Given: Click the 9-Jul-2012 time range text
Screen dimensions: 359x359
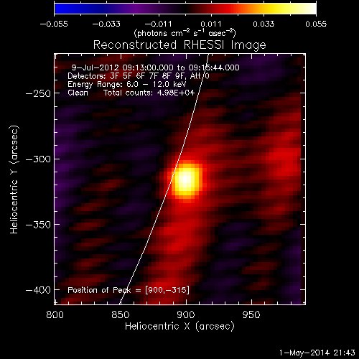Looking at the screenshot, I should (156, 67).
